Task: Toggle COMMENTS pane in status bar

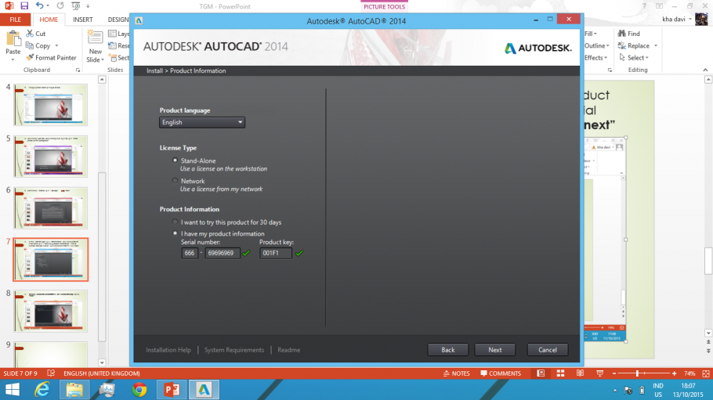Action: pyautogui.click(x=500, y=373)
